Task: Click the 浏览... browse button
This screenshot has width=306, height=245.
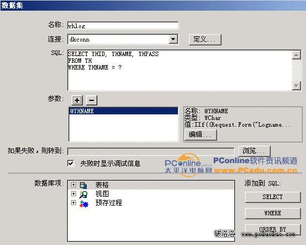Action: pyautogui.click(x=255, y=151)
